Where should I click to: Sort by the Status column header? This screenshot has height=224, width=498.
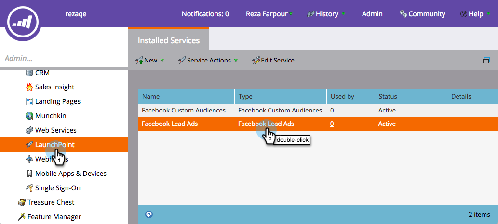click(x=411, y=96)
